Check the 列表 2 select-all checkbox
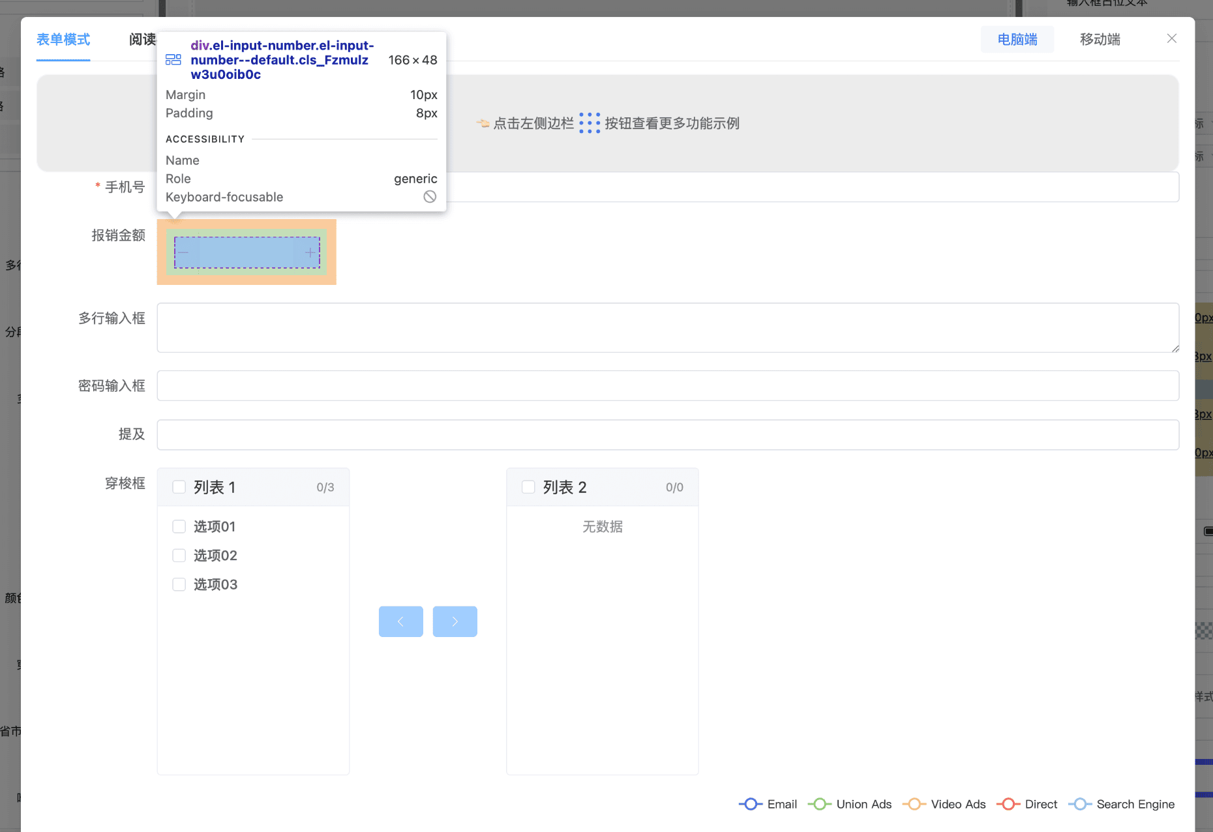 click(x=528, y=487)
